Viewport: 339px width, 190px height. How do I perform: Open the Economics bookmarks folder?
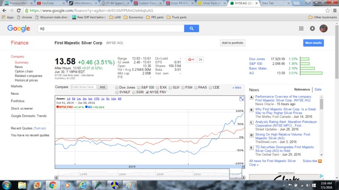(x=133, y=17)
